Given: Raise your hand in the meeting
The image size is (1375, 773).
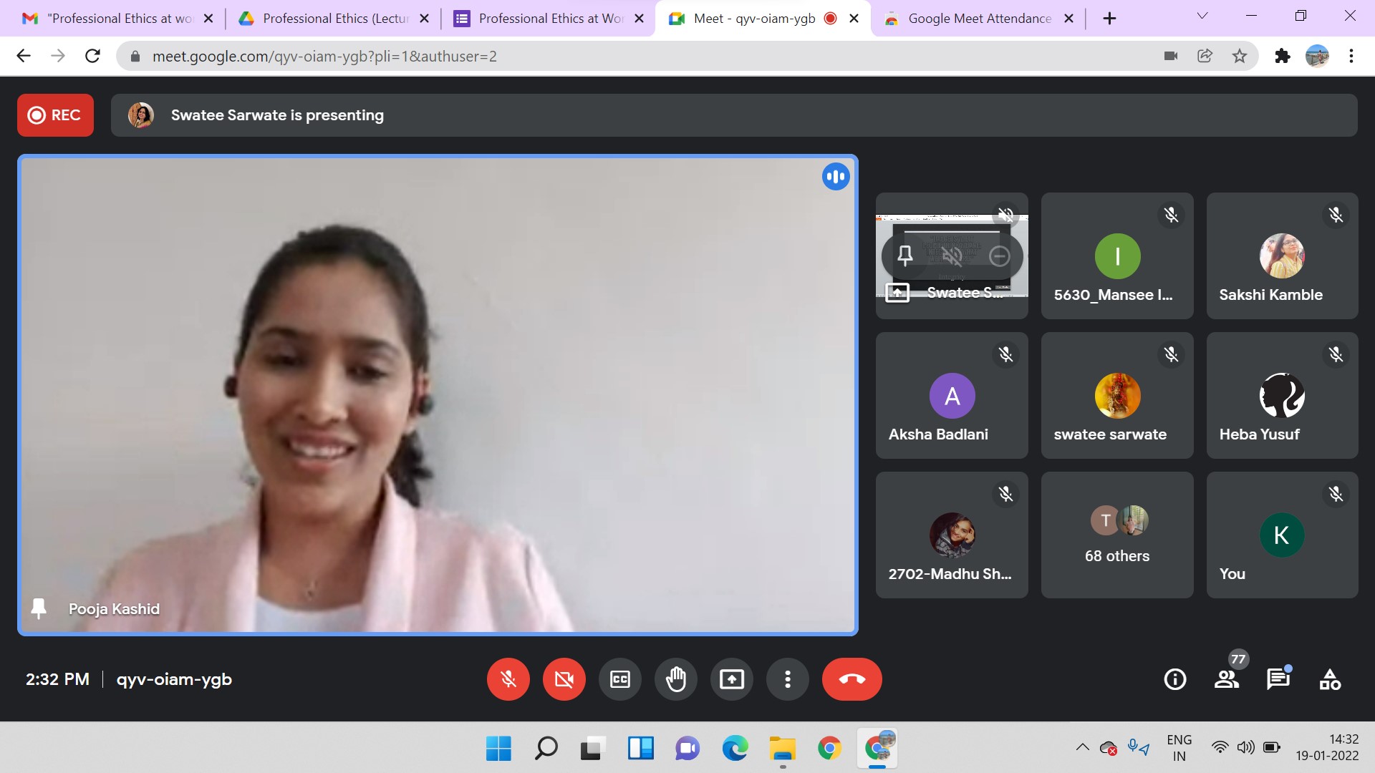Looking at the screenshot, I should point(675,679).
